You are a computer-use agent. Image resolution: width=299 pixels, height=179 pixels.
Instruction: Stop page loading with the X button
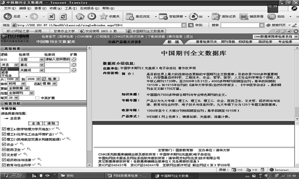pyautogui.click(x=51, y=17)
